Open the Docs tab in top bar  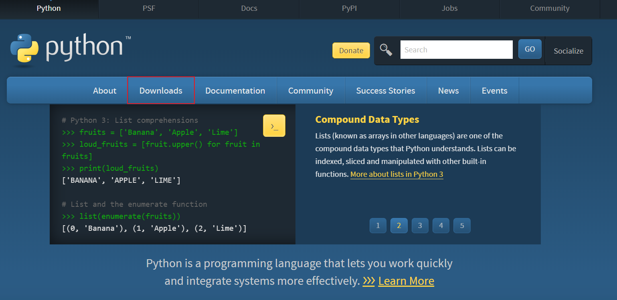click(x=249, y=8)
